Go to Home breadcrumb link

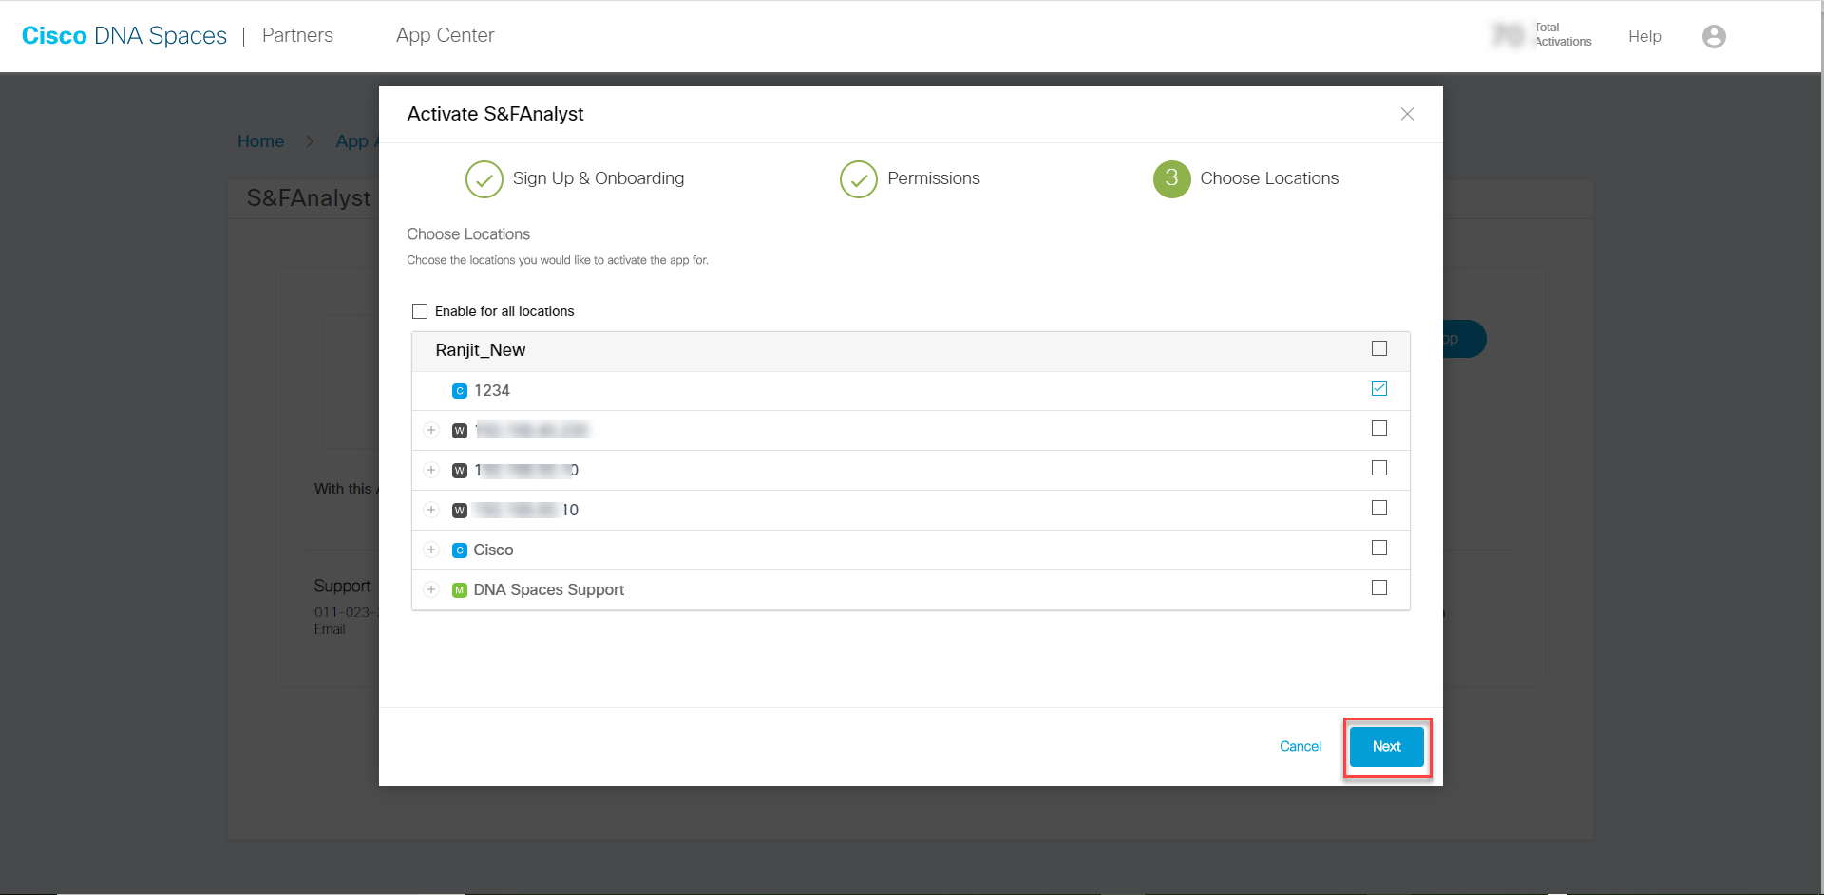[260, 141]
